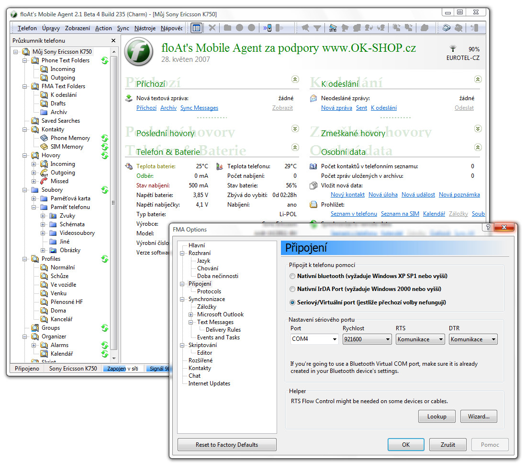Screen dimensions: 525x464
Task: Collapse the Telefon & Baterie section chevron
Action: [295, 147]
